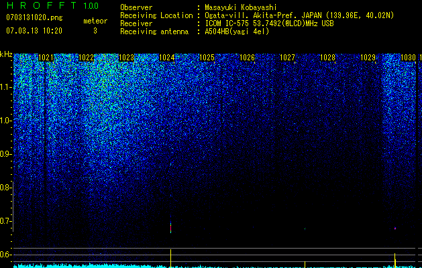Click the meteor echo streak after 1024
Image resolution: width=422 pixels, height=268 pixels.
tap(170, 227)
